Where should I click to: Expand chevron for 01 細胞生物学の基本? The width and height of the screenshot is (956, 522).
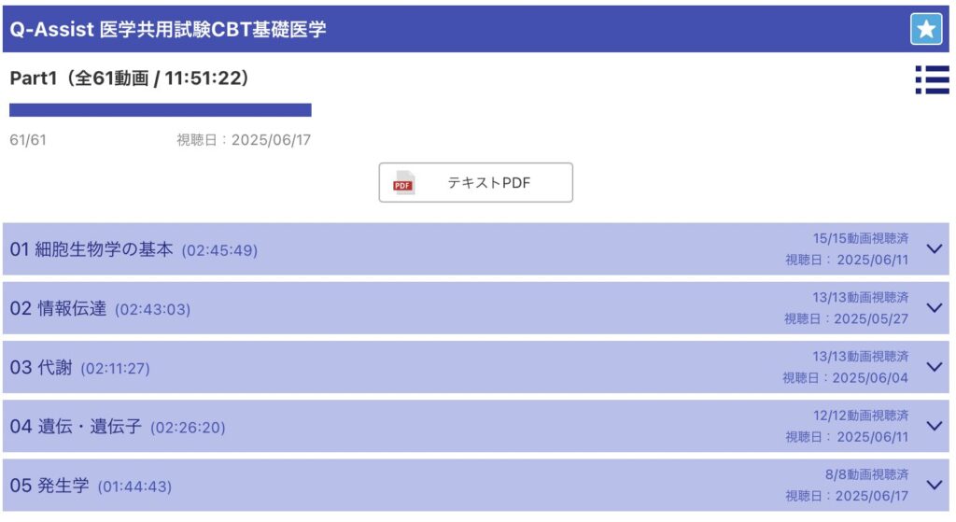click(934, 248)
